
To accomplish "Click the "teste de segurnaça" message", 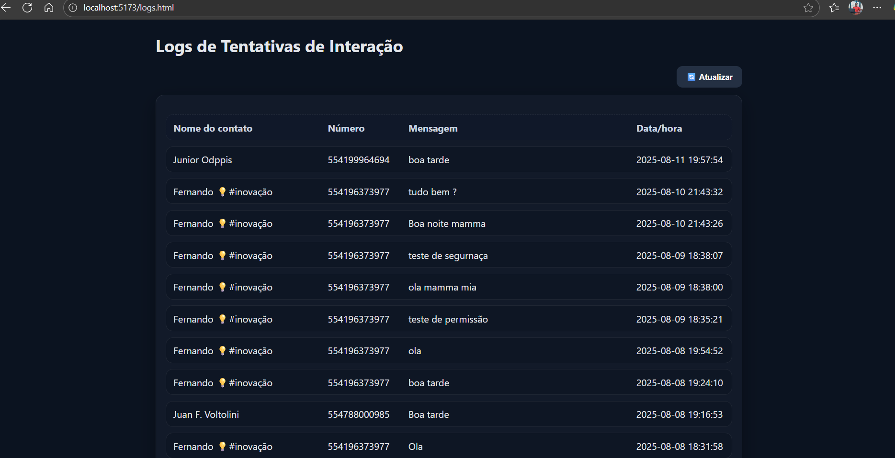I will [x=448, y=256].
